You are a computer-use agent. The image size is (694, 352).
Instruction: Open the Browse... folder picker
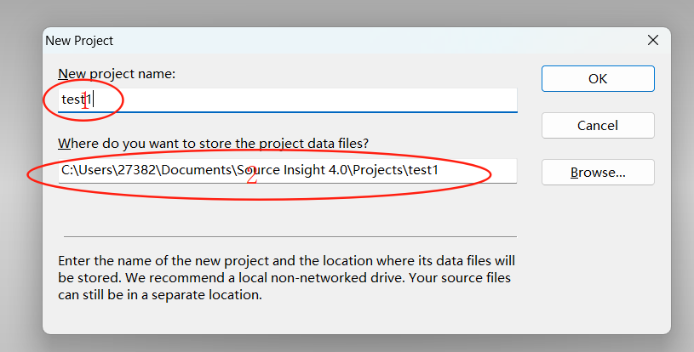coord(598,173)
